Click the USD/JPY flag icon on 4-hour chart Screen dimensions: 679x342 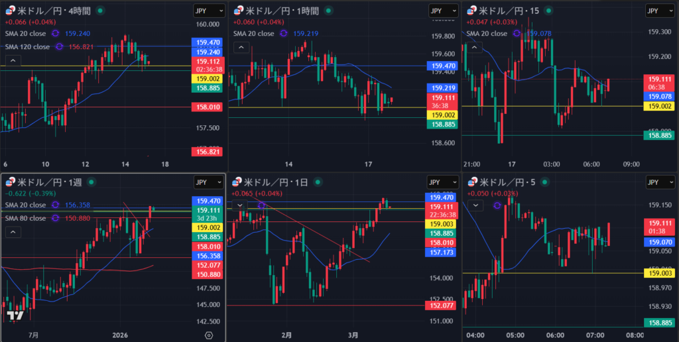click(9, 11)
